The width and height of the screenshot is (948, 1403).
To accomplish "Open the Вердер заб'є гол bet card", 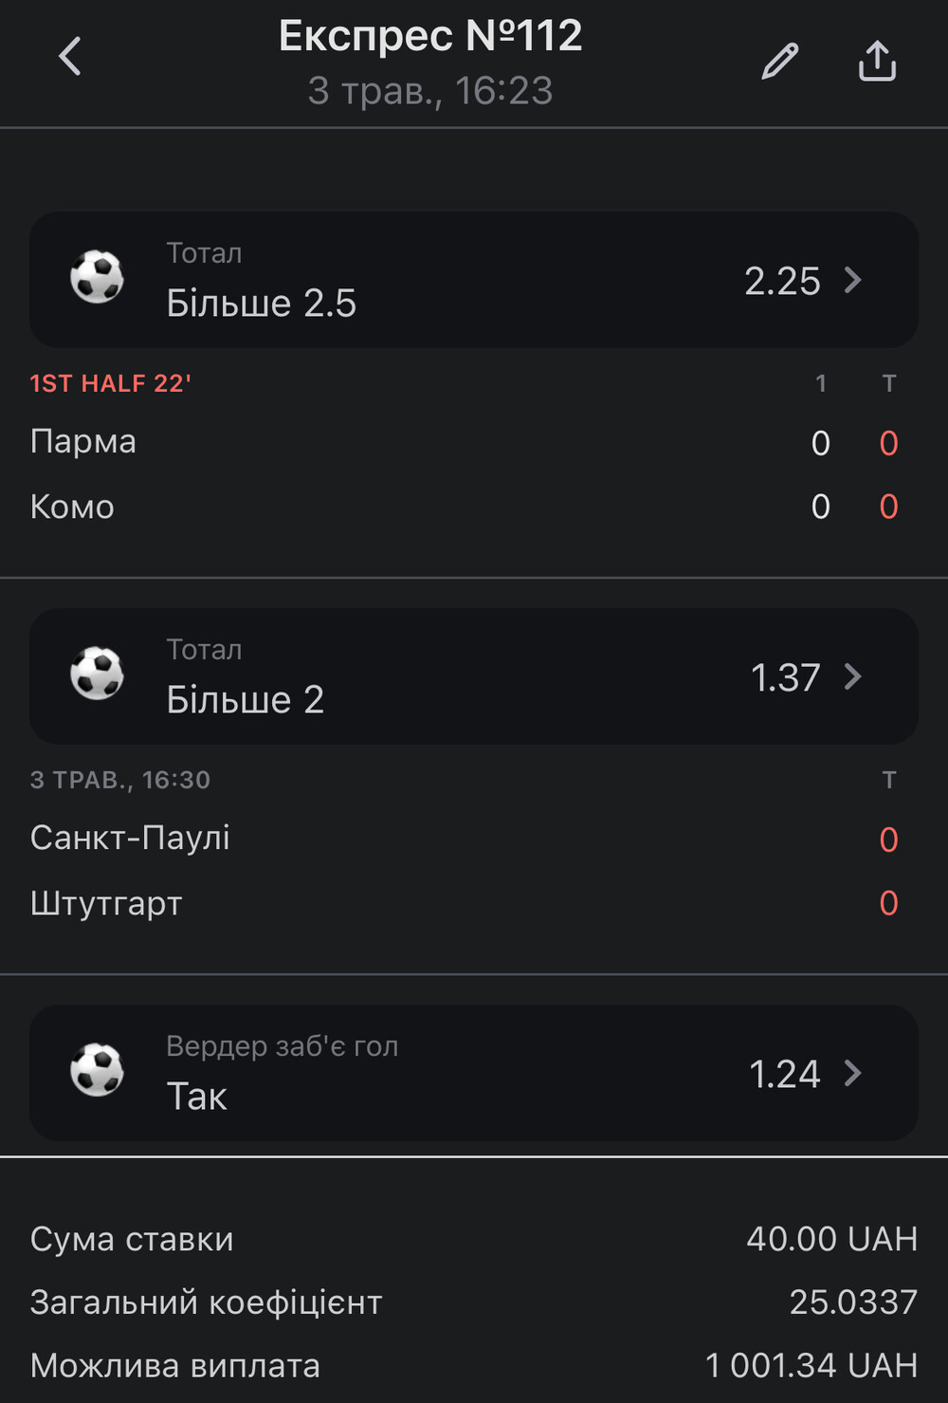I will [x=474, y=1072].
